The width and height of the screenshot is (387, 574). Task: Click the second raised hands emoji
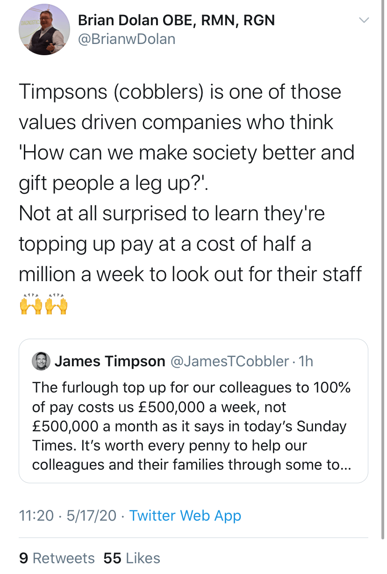point(57,305)
